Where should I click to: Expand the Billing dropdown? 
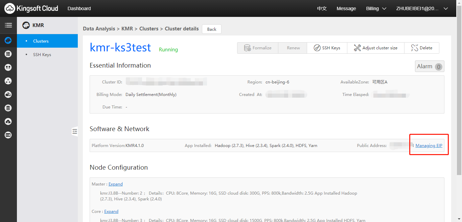[376, 8]
